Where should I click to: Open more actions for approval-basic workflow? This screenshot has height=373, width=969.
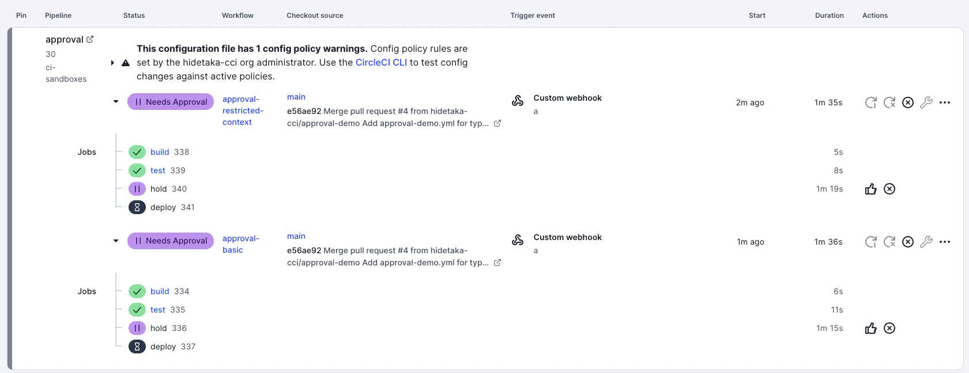(945, 242)
